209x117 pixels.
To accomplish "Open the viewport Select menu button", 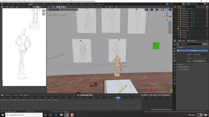I will point(67,10).
